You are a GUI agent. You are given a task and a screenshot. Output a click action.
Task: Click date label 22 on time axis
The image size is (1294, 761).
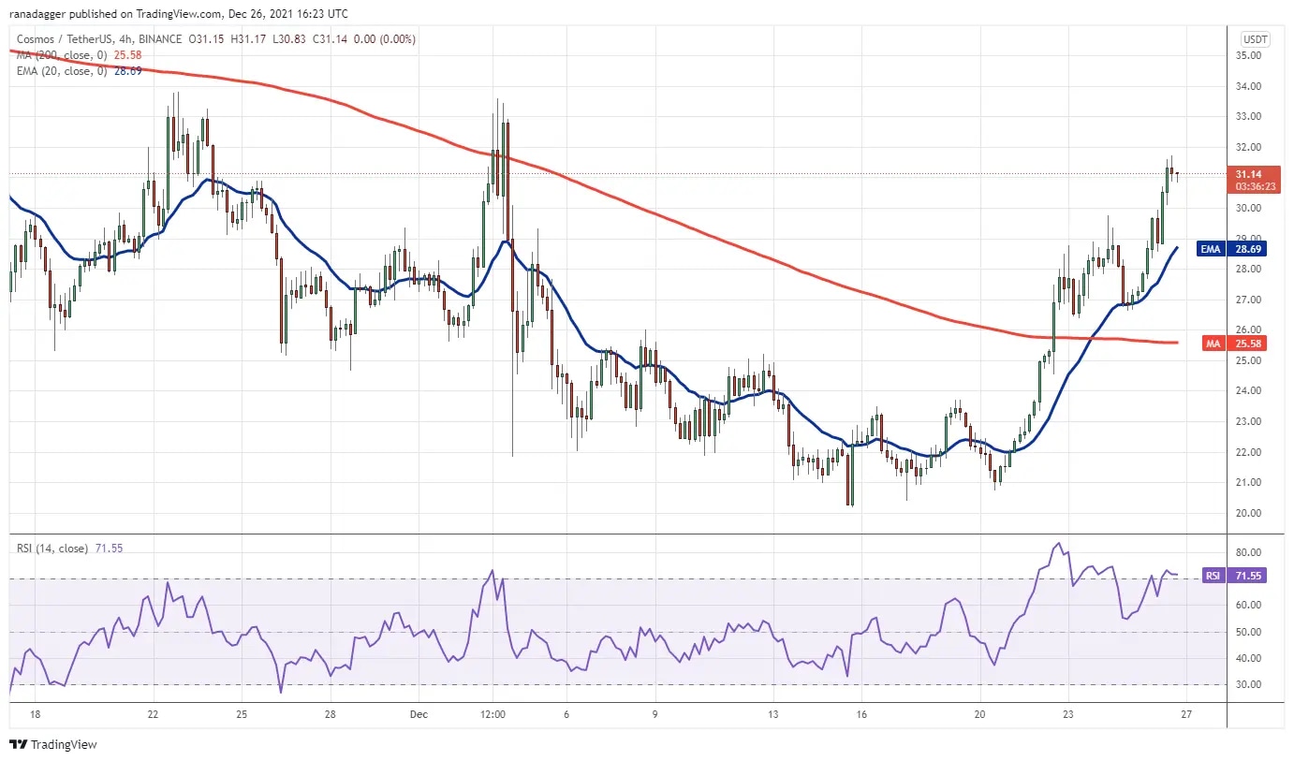153,713
